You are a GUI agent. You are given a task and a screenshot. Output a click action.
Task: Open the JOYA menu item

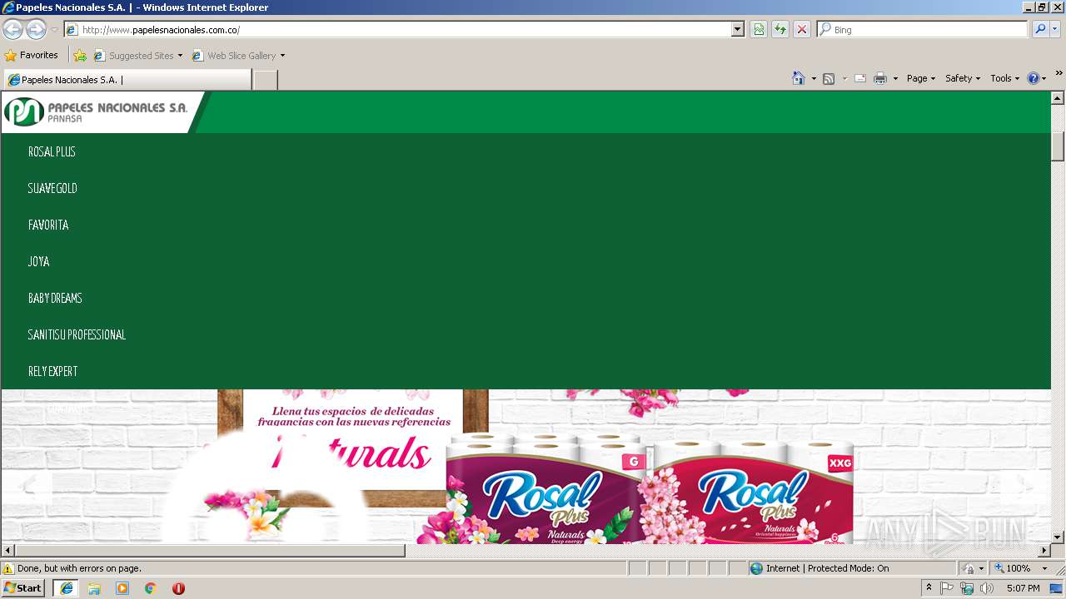(39, 262)
